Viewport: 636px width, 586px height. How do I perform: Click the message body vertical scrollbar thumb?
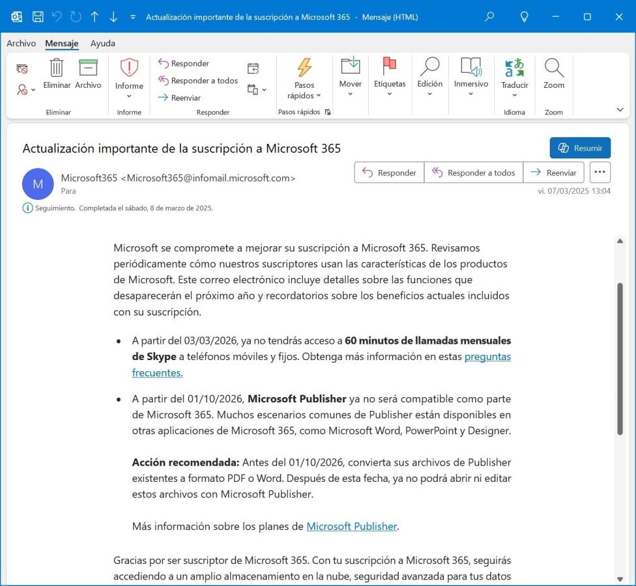[620, 358]
